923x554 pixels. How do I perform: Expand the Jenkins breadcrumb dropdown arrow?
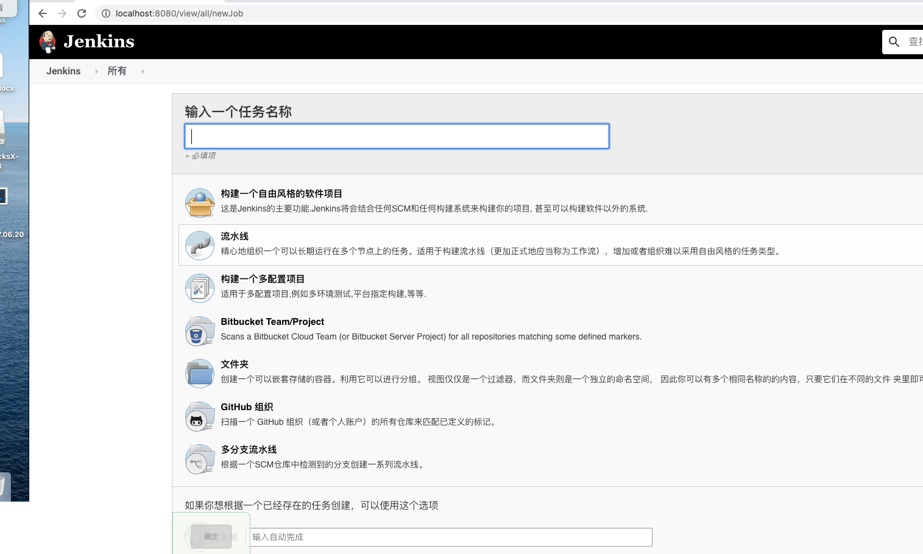96,71
